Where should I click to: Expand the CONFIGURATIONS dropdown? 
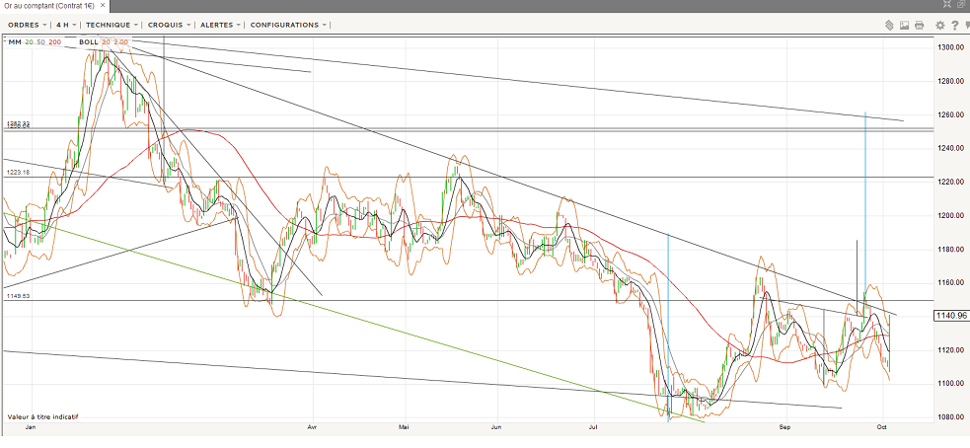click(288, 25)
